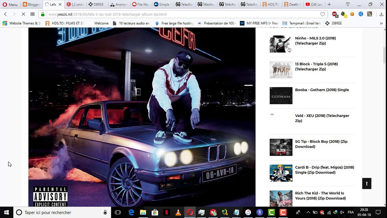Open Tempmail : Email bookmark
Viewport: 387px width, 218px height.
coord(301,23)
